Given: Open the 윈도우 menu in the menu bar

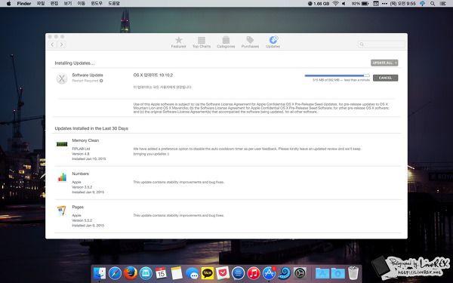Looking at the screenshot, I should 97,4.
